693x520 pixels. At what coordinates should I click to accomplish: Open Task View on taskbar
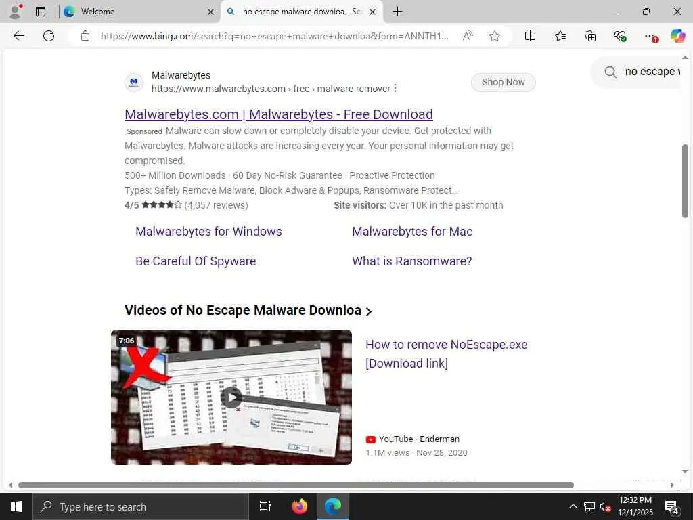[x=265, y=506]
